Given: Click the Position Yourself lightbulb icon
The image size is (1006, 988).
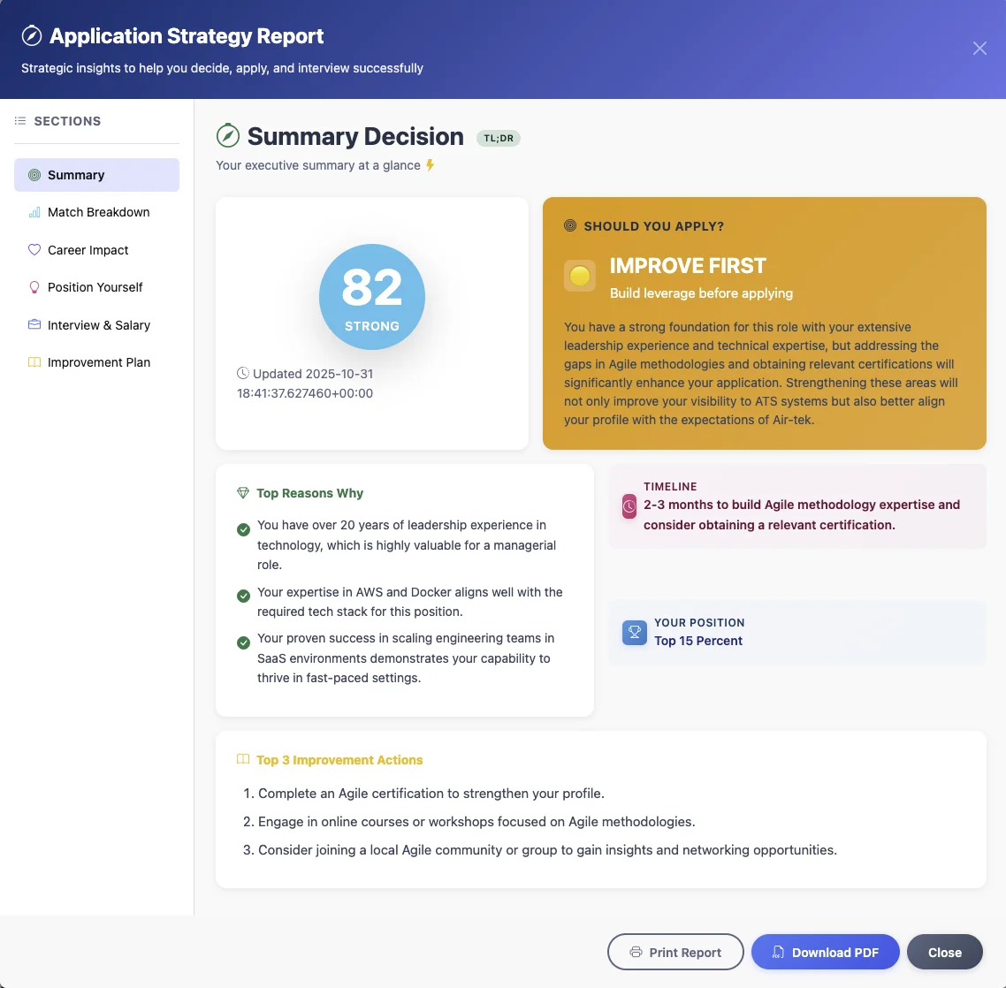Looking at the screenshot, I should (x=35, y=287).
